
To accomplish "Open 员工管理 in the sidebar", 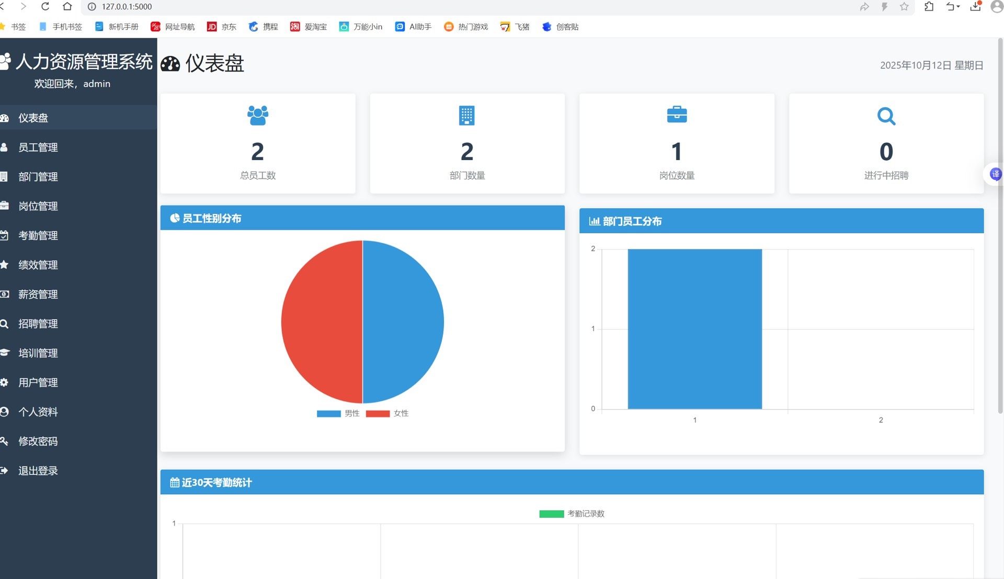I will [x=38, y=147].
